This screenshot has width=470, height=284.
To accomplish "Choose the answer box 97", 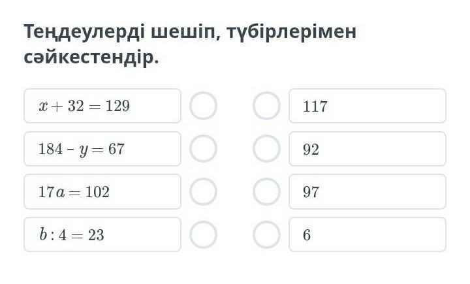I will [368, 192].
